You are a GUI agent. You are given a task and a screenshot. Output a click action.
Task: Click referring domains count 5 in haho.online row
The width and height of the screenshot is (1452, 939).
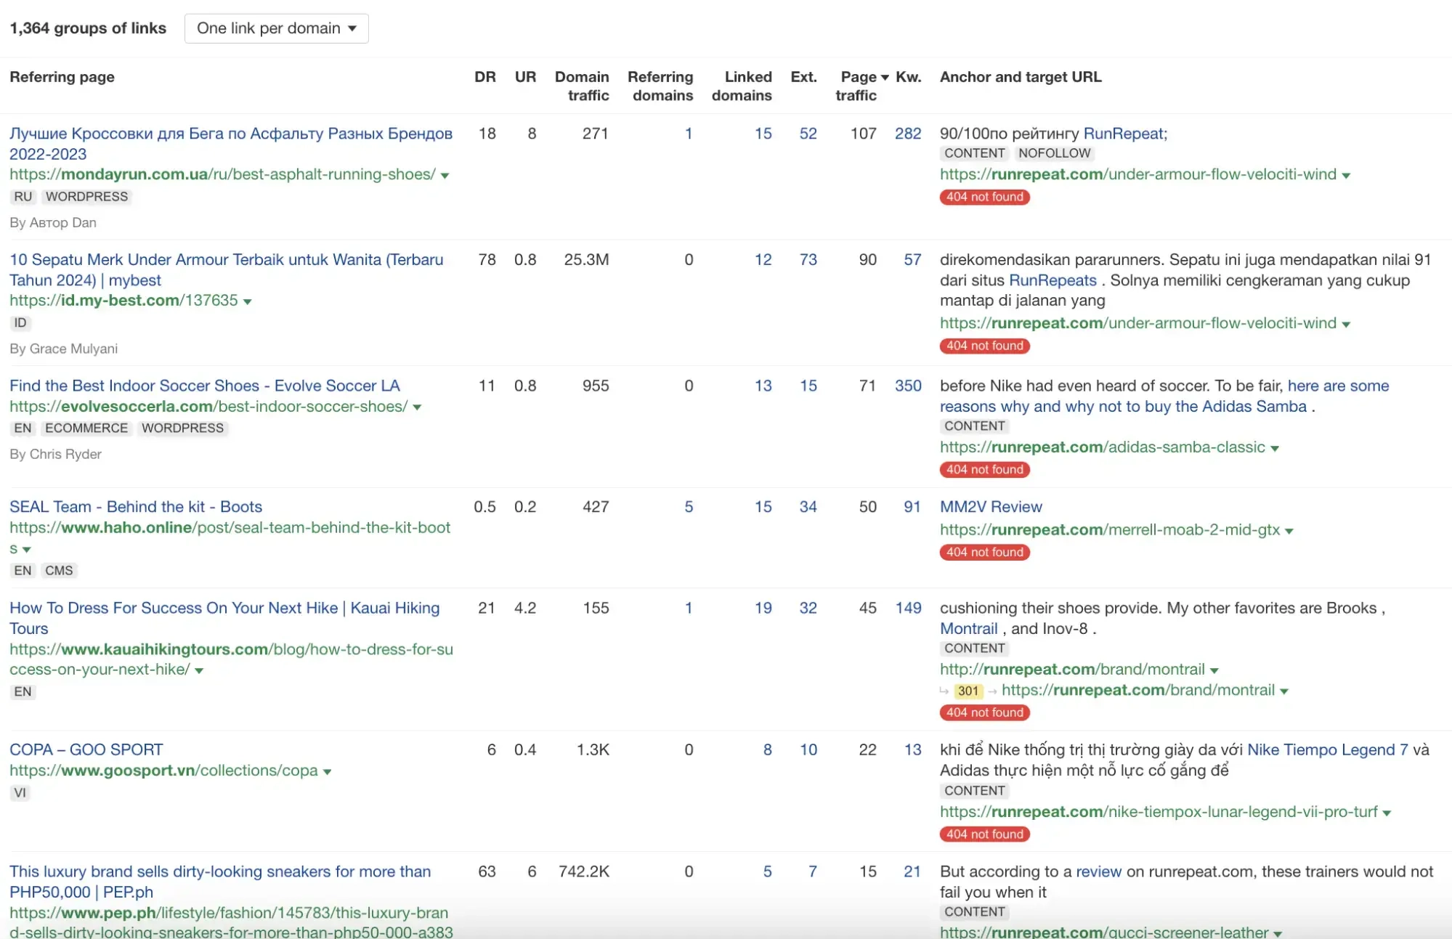[x=689, y=507]
